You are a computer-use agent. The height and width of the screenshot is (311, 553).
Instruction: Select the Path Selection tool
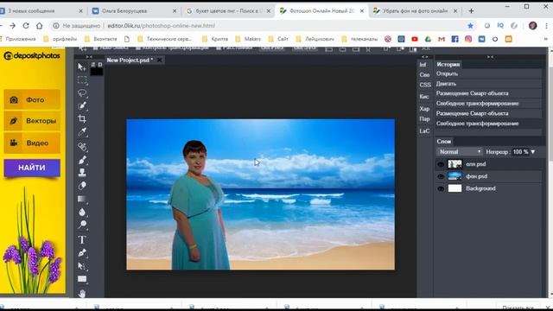82,266
